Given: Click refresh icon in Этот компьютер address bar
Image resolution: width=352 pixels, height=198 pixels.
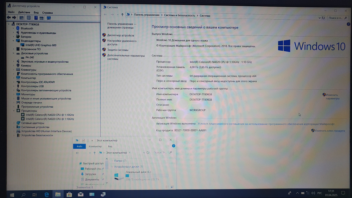Looking at the screenshot, I should (x=148, y=153).
